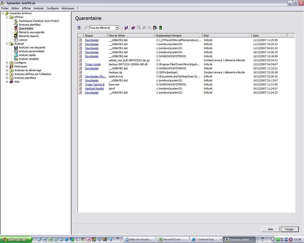The image size is (304, 243).
Task: Open the Tous les éléments filter dropdown
Action: [x=117, y=28]
